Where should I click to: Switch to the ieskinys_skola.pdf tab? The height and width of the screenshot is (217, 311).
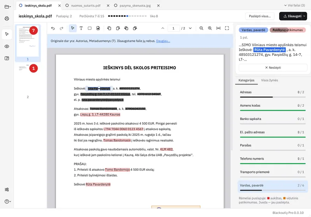(38, 5)
